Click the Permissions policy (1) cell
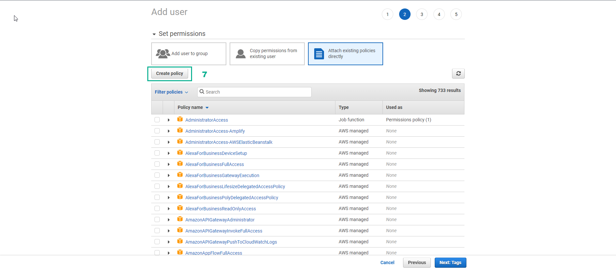The height and width of the screenshot is (270, 616). coord(408,120)
